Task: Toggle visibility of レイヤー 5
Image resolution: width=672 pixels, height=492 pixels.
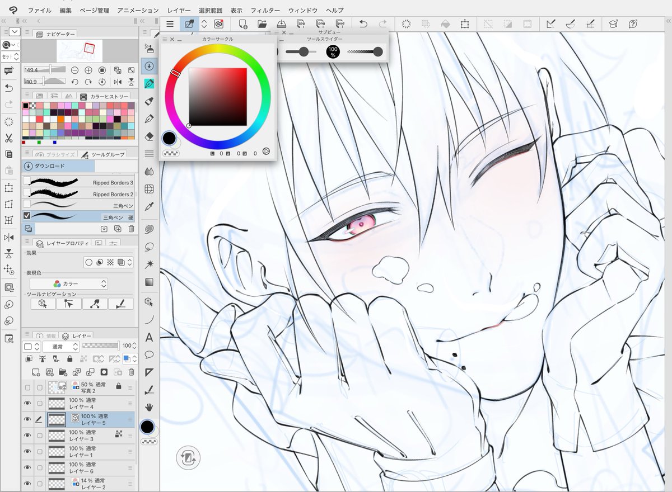Action: pyautogui.click(x=27, y=420)
